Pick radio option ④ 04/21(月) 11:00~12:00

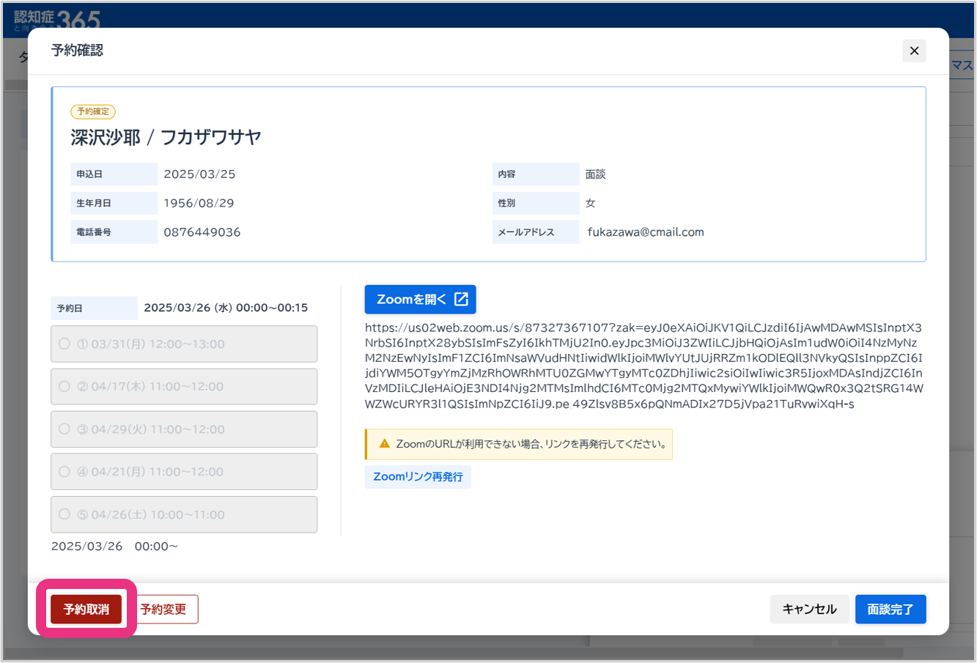pos(64,472)
